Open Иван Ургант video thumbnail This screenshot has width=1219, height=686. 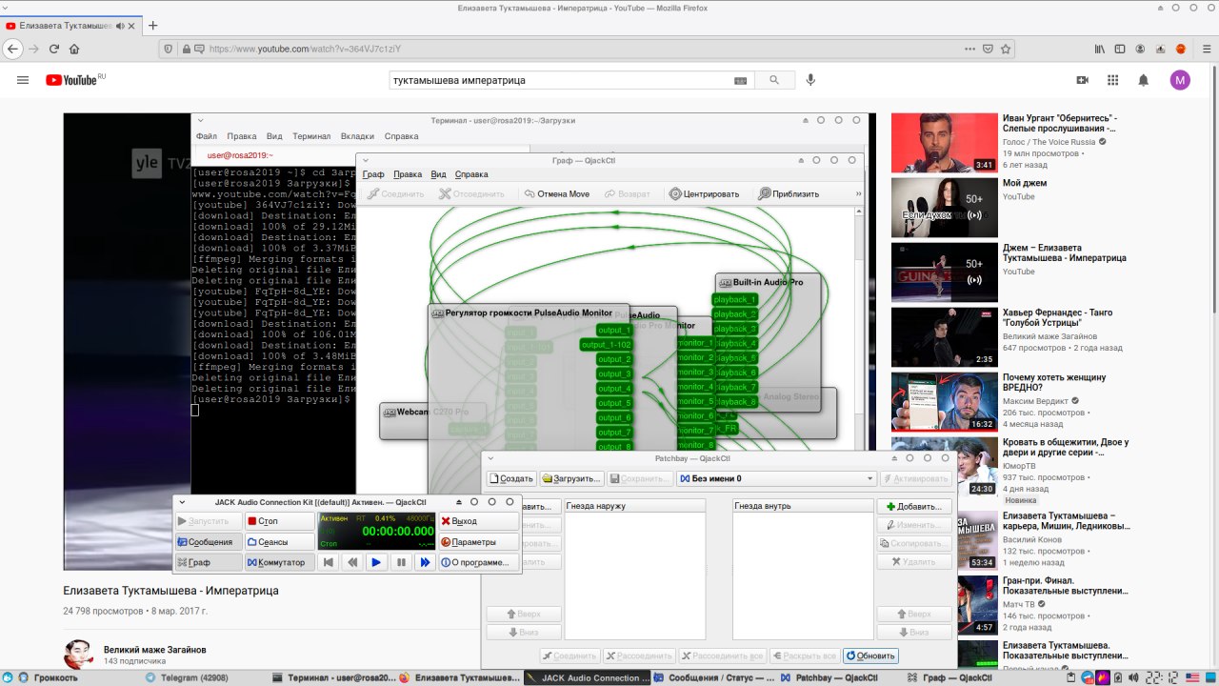(x=944, y=143)
